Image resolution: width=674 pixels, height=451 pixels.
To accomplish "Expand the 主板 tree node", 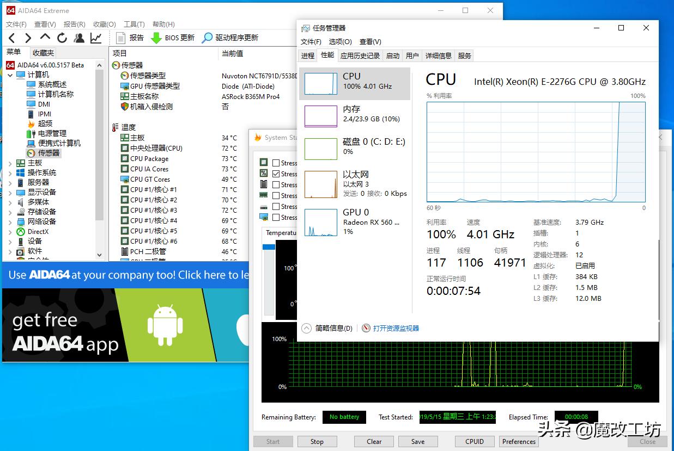I will [10, 163].
